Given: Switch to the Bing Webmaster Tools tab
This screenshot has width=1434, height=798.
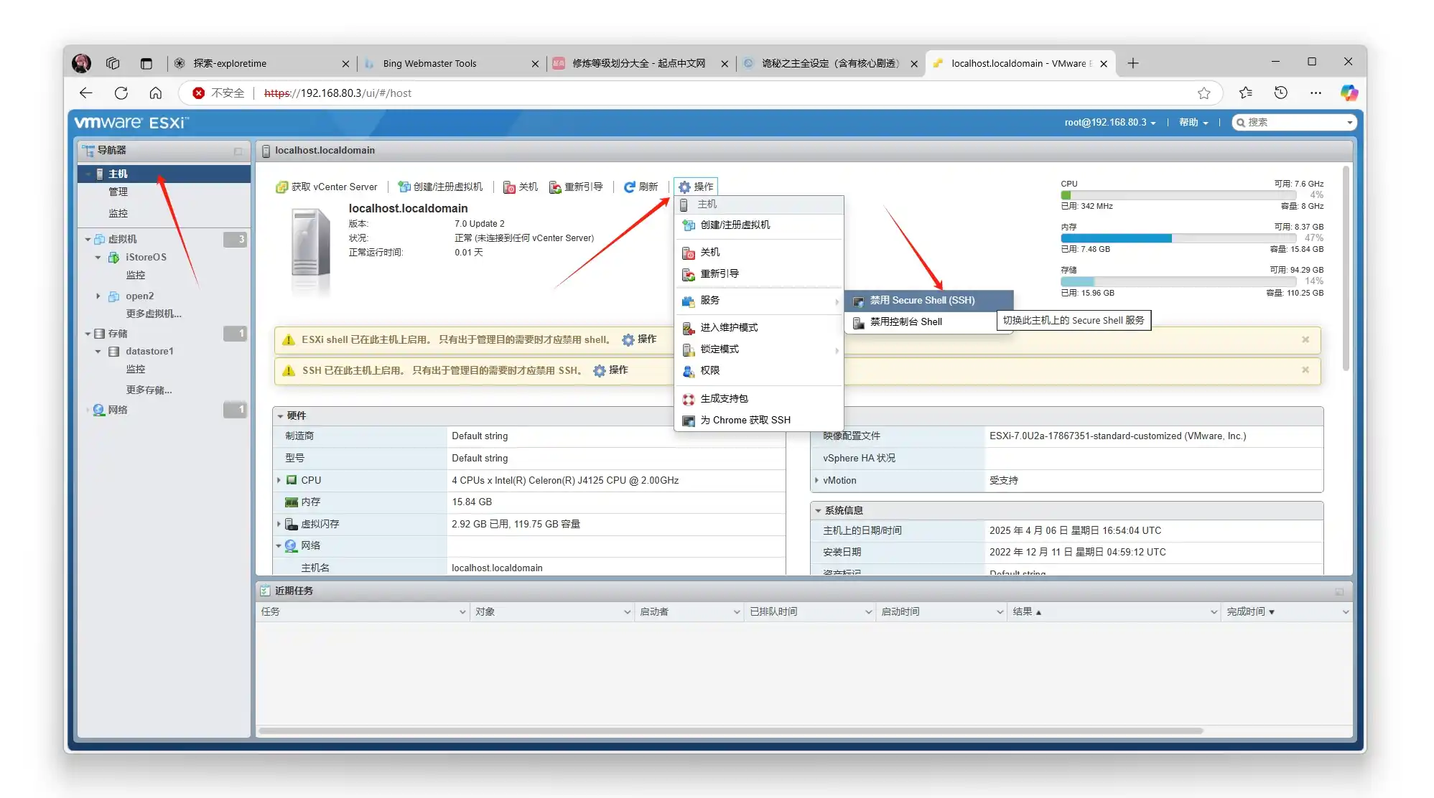Looking at the screenshot, I should click(451, 63).
